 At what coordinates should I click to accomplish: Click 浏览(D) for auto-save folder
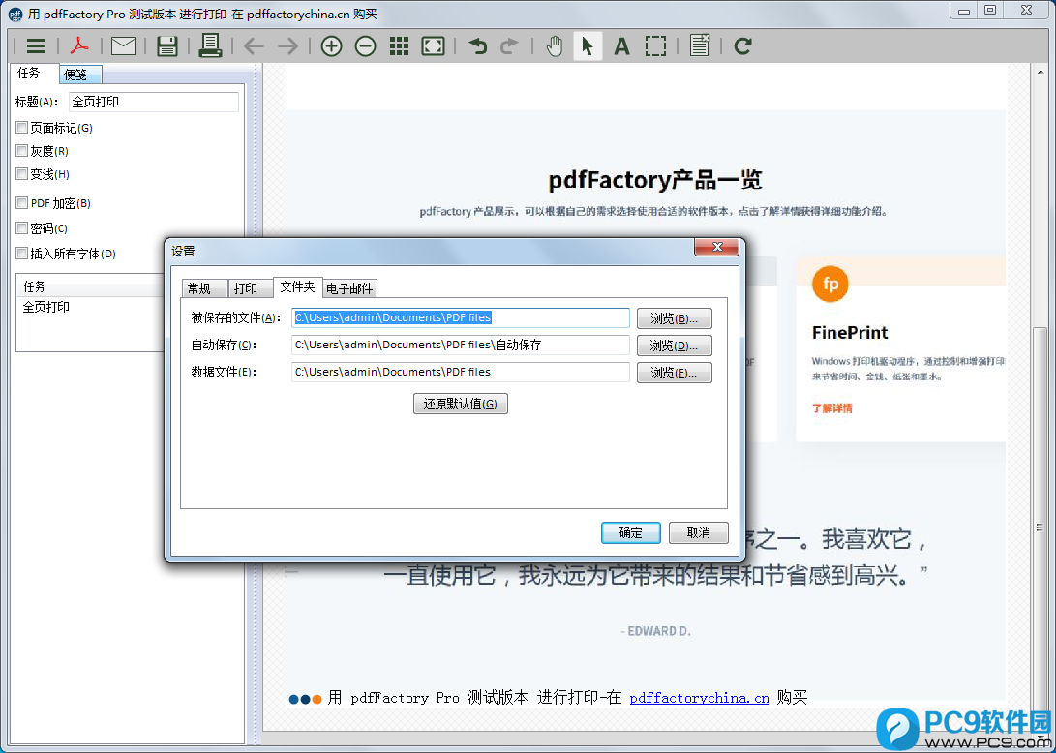click(x=674, y=346)
